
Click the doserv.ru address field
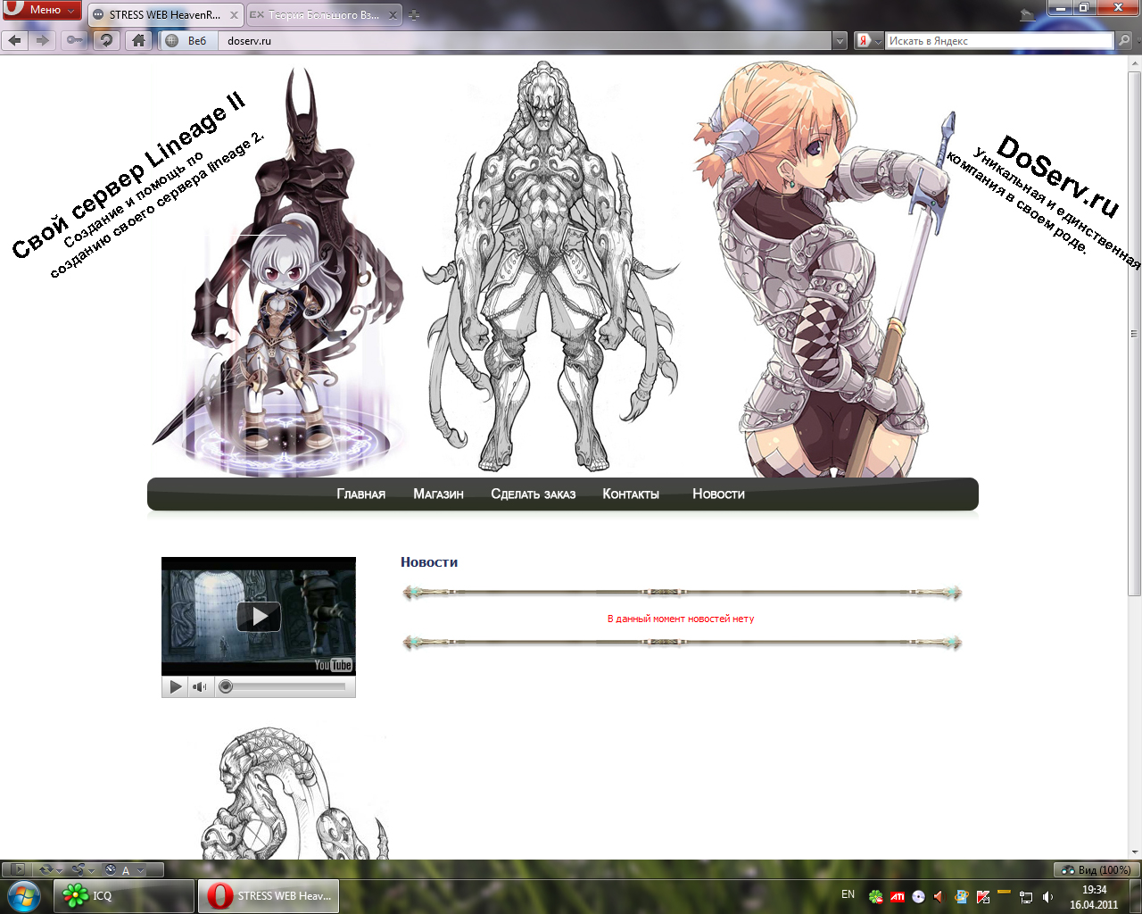click(x=526, y=41)
